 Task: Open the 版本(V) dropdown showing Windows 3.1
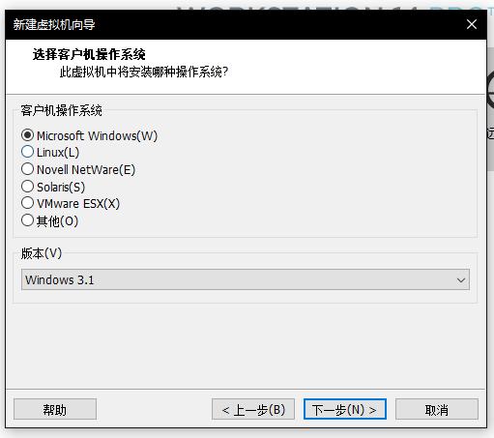(x=246, y=279)
